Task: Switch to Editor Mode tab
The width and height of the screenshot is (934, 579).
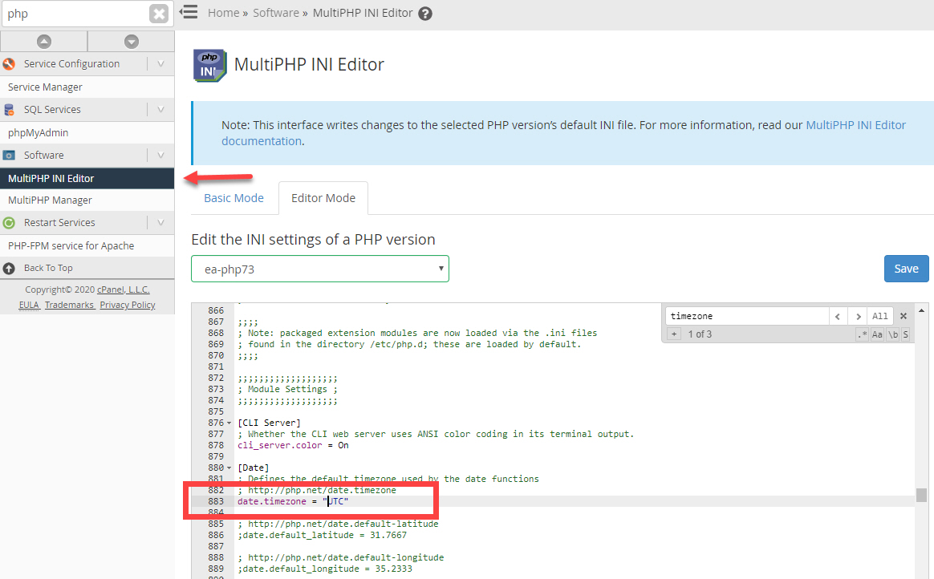Action: click(x=323, y=198)
